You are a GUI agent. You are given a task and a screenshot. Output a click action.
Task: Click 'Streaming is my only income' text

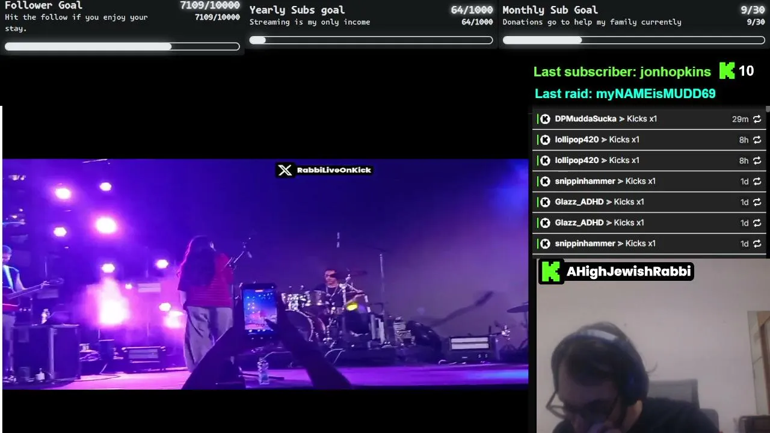310,22
